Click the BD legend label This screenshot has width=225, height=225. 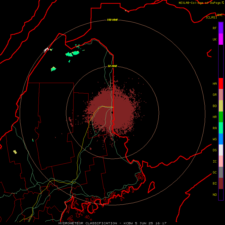pos(214,106)
